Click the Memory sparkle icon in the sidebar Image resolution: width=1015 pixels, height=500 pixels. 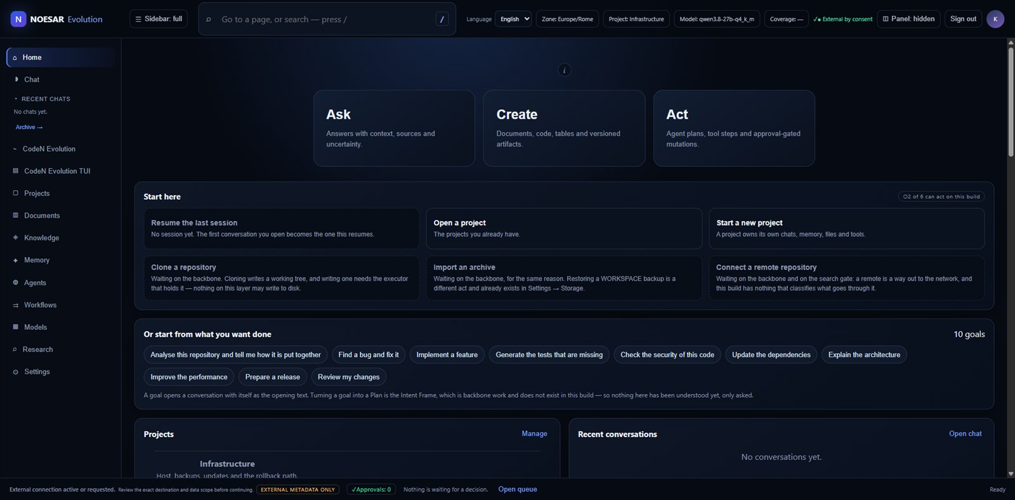(15, 260)
